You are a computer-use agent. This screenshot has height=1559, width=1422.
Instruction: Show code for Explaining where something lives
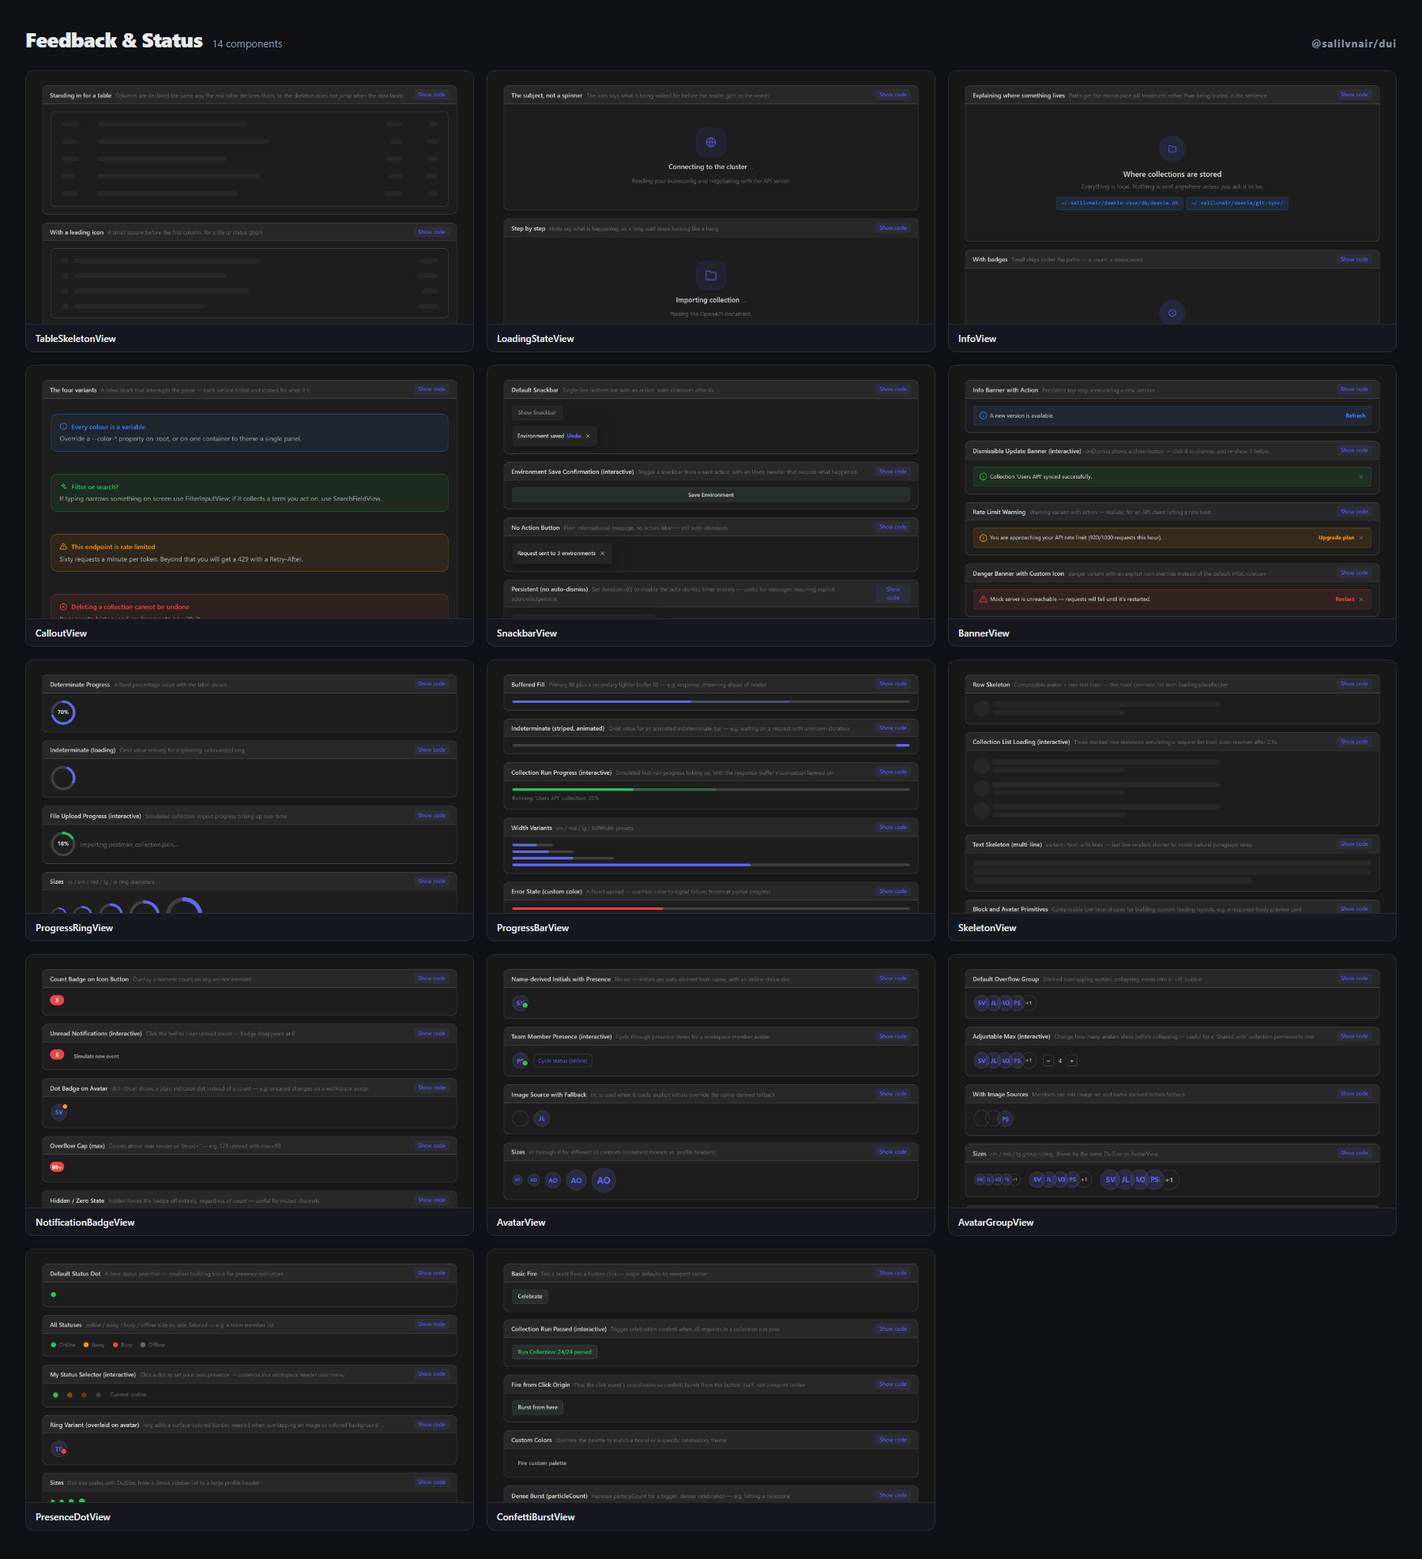1354,95
